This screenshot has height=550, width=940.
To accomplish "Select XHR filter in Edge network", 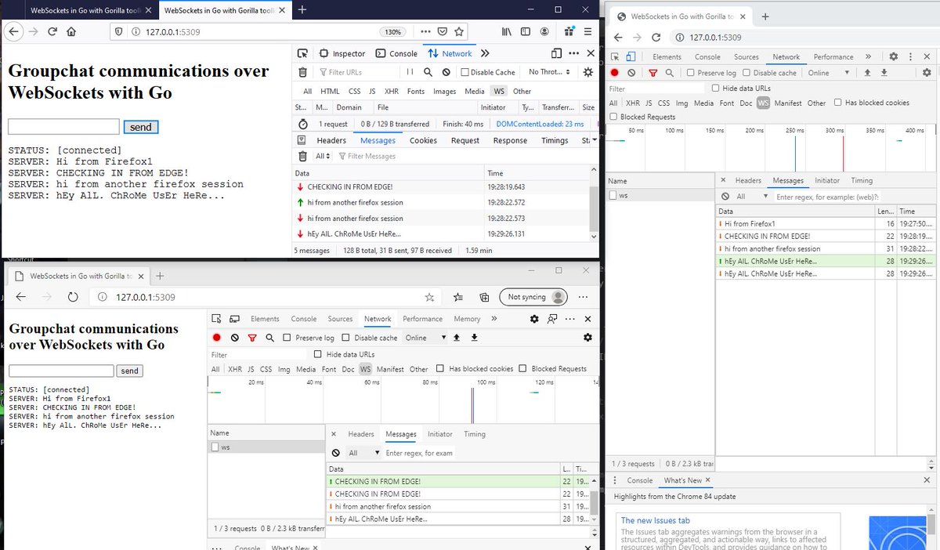I will 235,369.
